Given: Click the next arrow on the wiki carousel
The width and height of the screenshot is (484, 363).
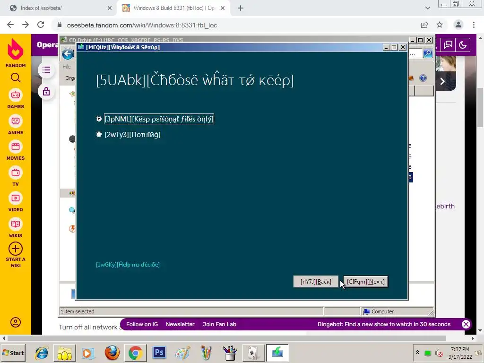Looking at the screenshot, I should pyautogui.click(x=442, y=81).
